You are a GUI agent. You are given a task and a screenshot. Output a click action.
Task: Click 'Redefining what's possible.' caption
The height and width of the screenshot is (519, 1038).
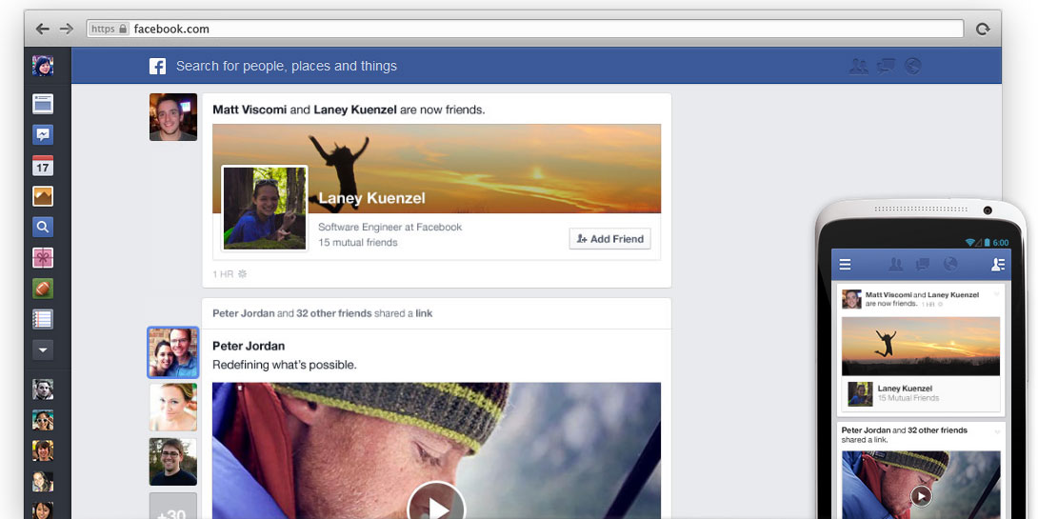[285, 365]
